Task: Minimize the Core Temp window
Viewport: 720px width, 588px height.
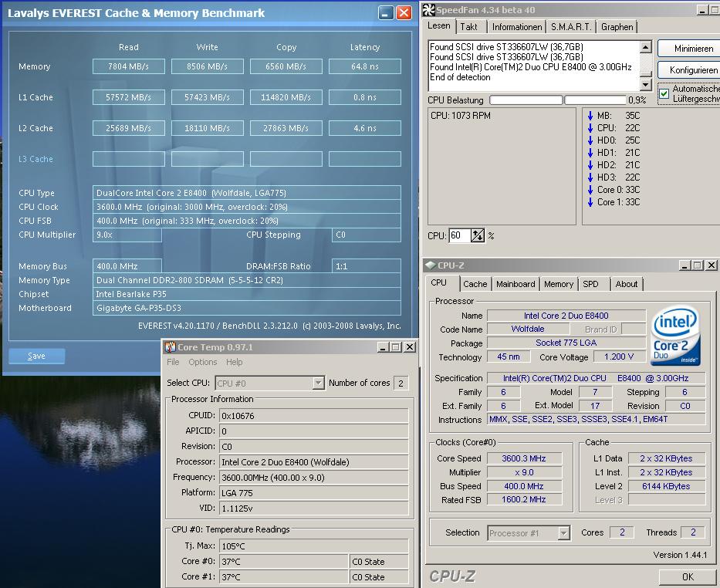Action: coord(381,347)
